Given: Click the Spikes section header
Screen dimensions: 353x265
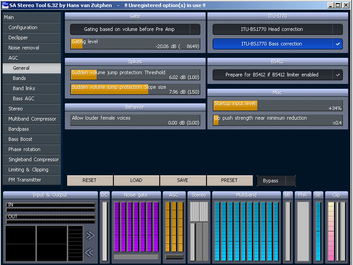Looking at the screenshot, I should pyautogui.click(x=135, y=61).
